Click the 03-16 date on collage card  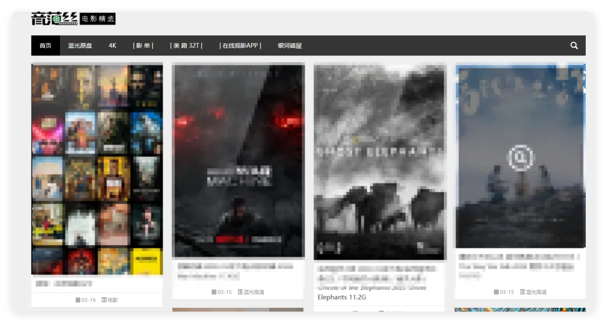(x=89, y=300)
